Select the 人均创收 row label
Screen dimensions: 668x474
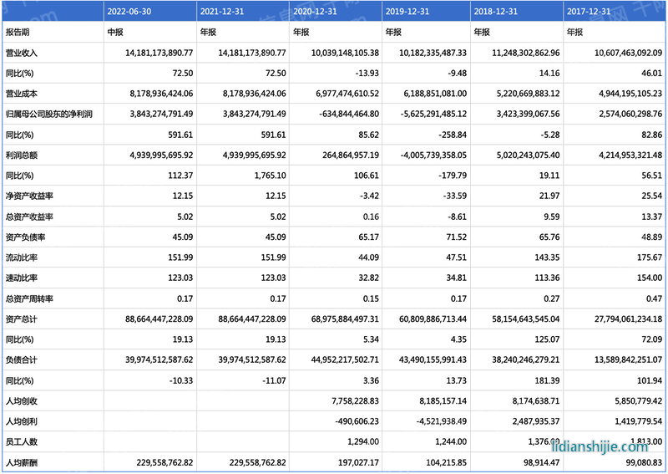[22, 400]
